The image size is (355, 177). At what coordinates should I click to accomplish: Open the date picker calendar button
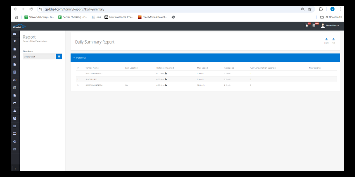pyautogui.click(x=59, y=56)
